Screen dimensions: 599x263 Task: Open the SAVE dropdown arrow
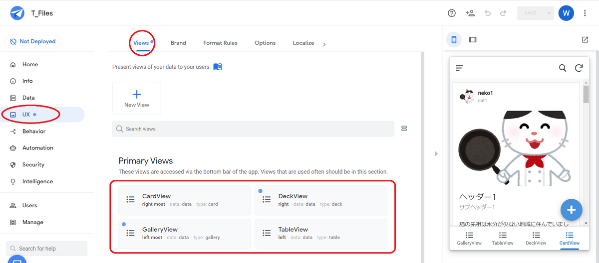(x=549, y=13)
